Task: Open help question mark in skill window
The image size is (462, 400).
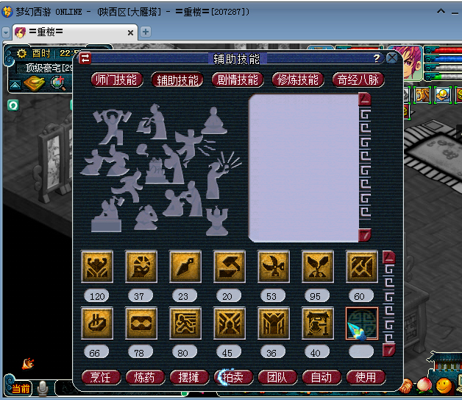Action: click(377, 58)
